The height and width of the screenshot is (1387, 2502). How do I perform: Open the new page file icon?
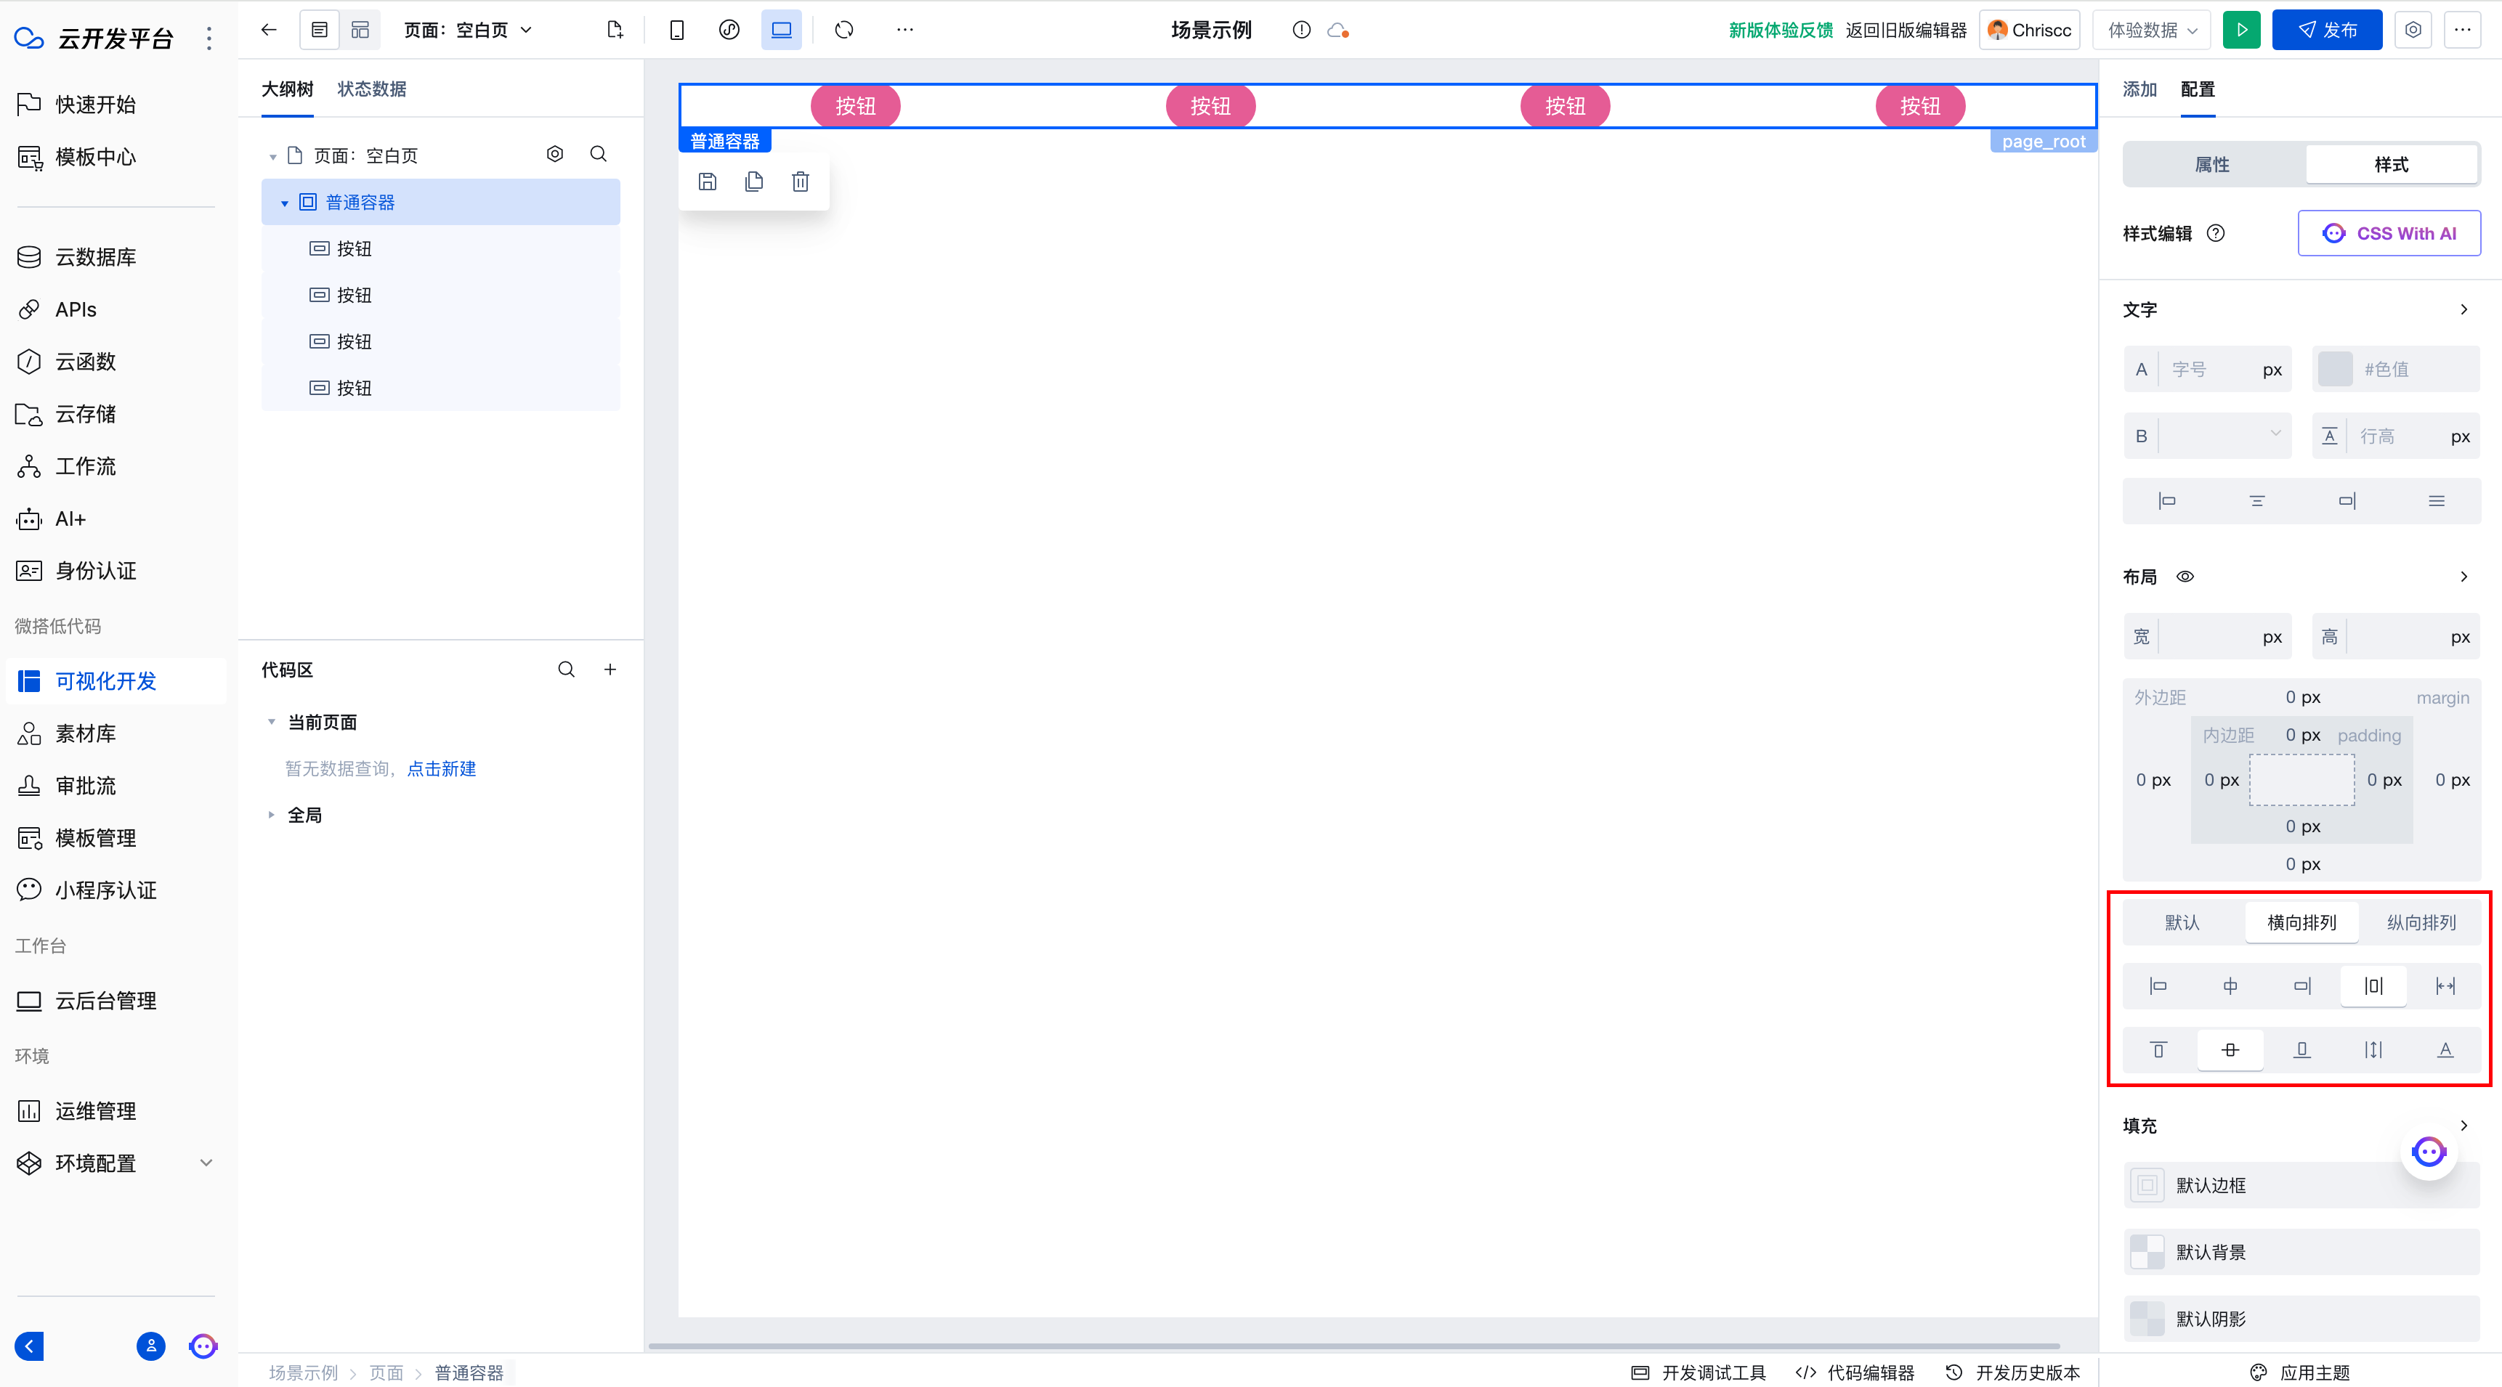coord(615,30)
